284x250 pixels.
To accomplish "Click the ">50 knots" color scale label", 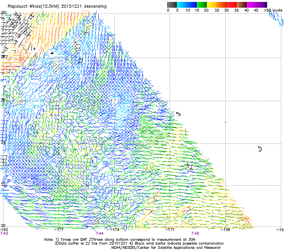I will point(273,10).
